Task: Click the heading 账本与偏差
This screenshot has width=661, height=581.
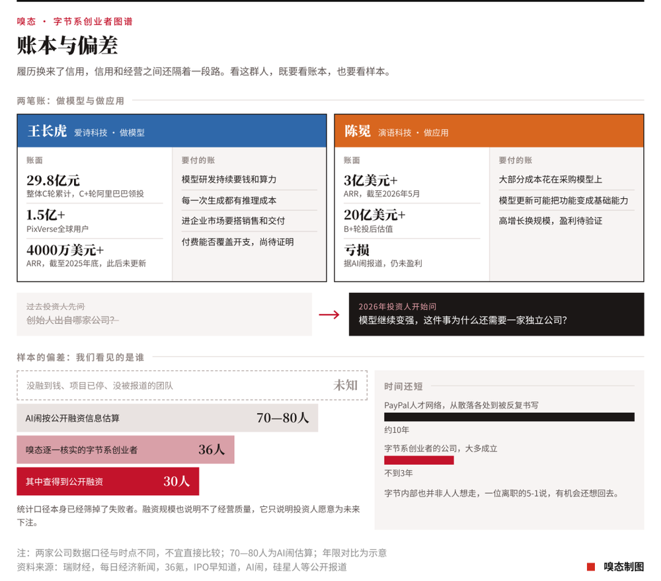Action: 67,46
